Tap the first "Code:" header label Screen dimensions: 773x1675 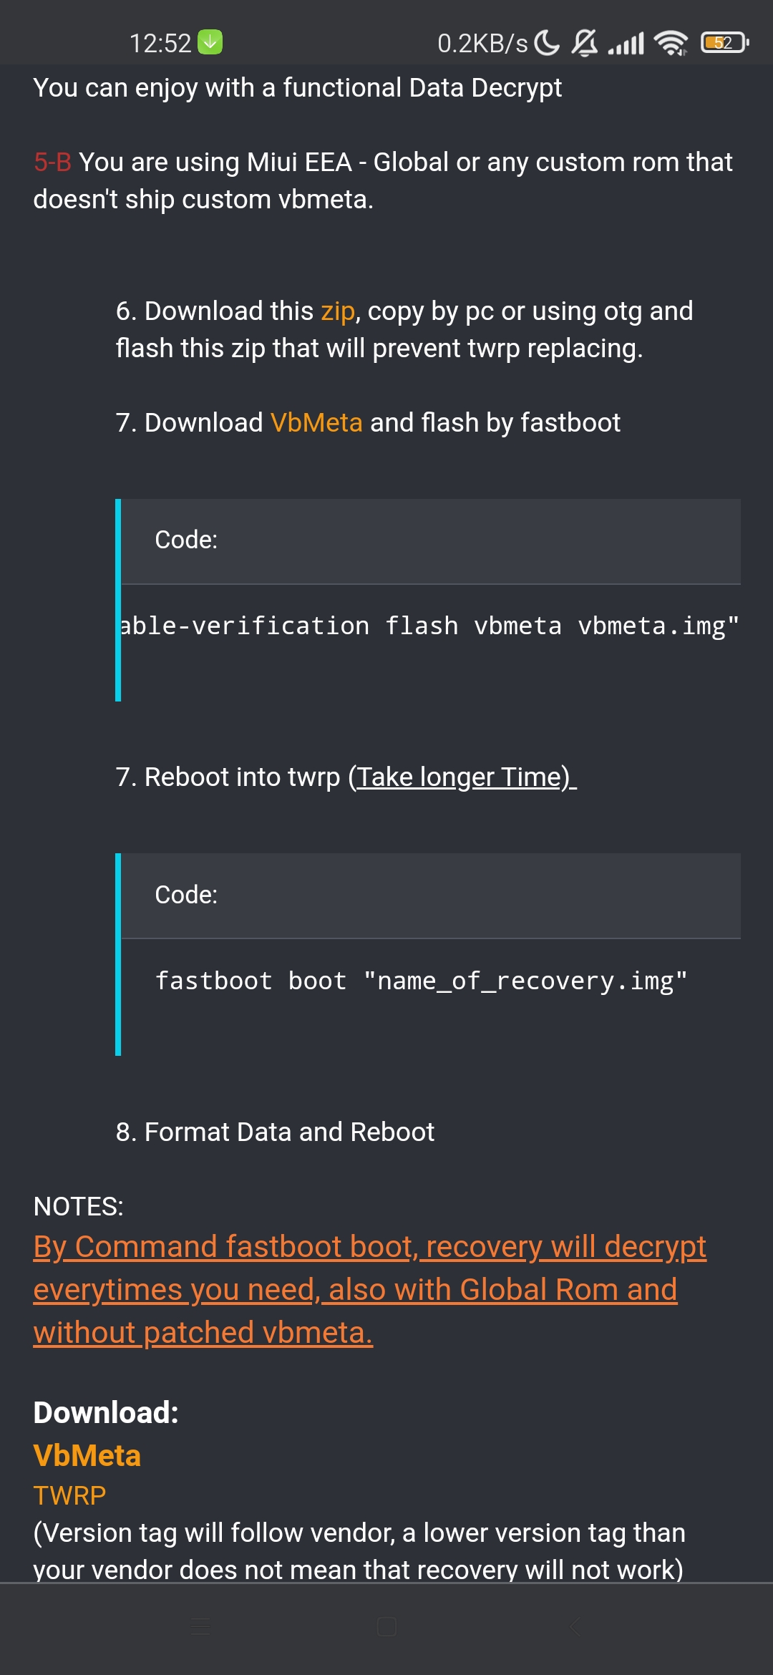tap(186, 540)
